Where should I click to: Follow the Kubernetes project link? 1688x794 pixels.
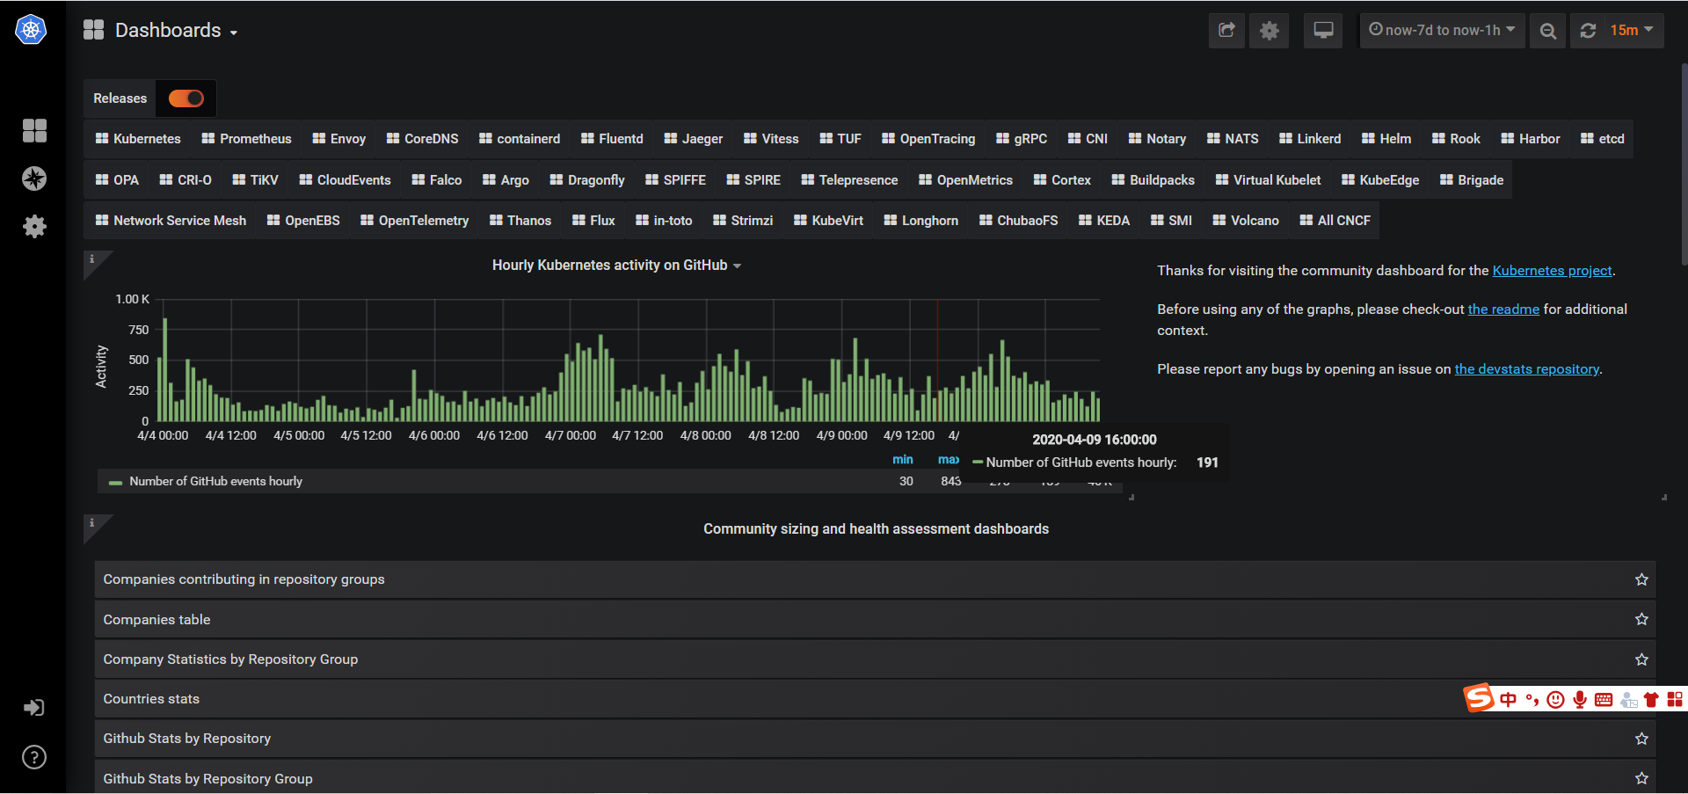click(x=1552, y=271)
